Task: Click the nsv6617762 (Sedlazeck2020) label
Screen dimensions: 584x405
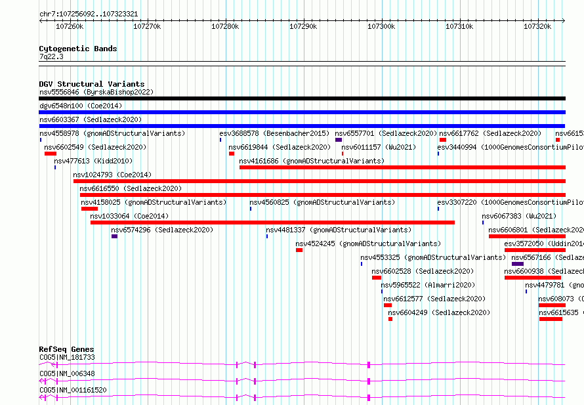Action: click(490, 133)
